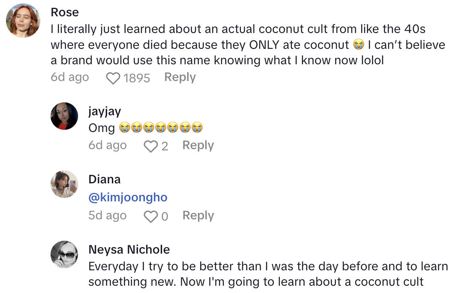
Task: Open the @kimjoongho mention
Action: point(128,197)
